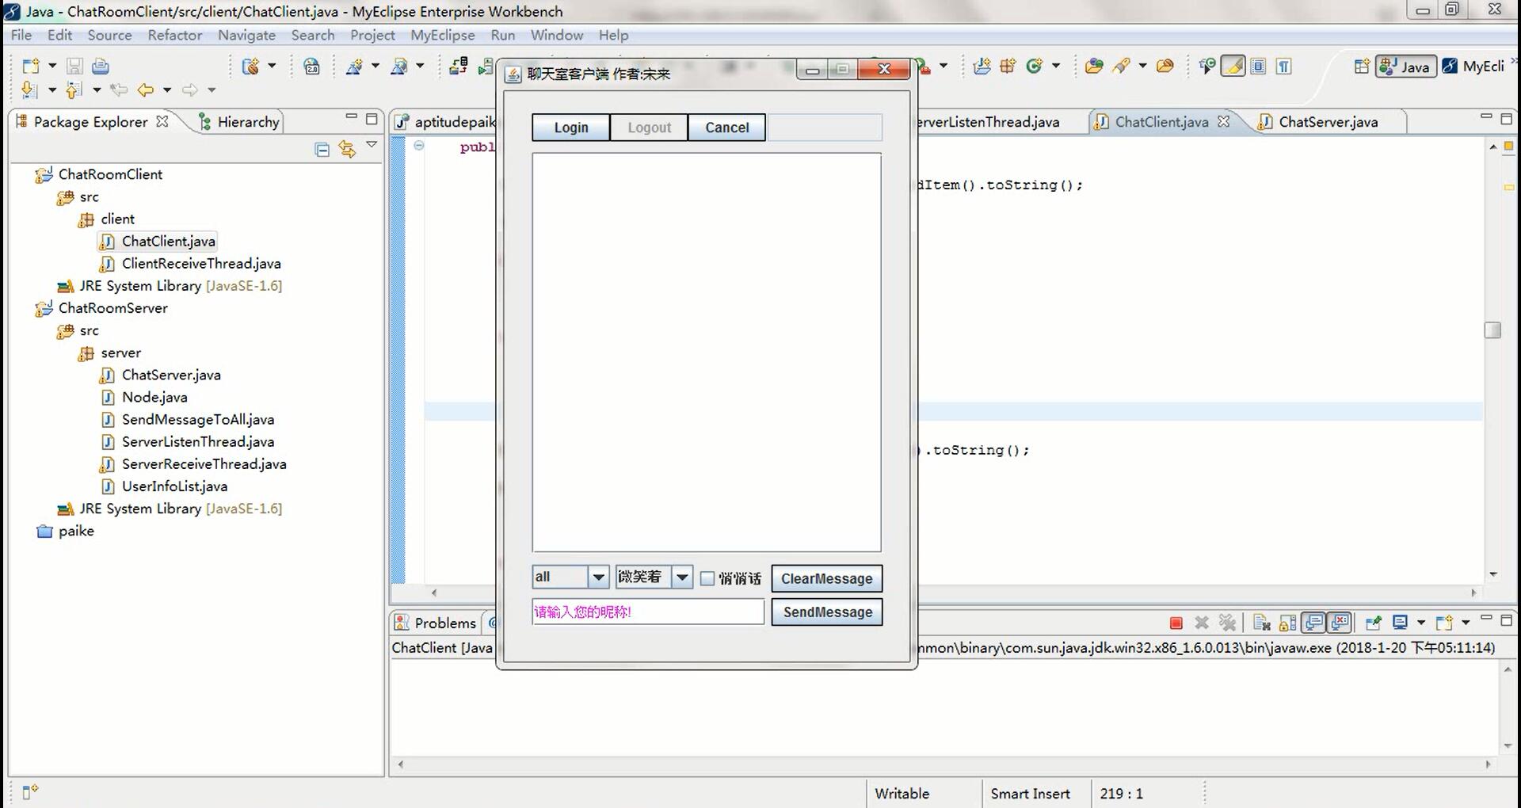Viewport: 1521px width, 808px height.
Task: Collapse the code fold marker in editor
Action: pyautogui.click(x=419, y=145)
